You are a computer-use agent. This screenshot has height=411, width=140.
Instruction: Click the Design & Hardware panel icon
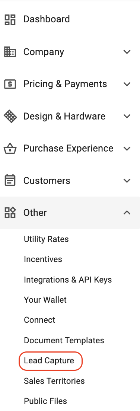click(10, 117)
